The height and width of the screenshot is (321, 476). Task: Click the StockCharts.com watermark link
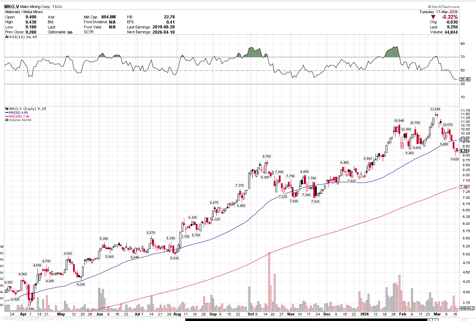[x=445, y=7]
